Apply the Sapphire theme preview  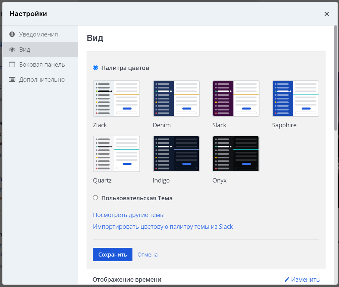tap(295, 98)
